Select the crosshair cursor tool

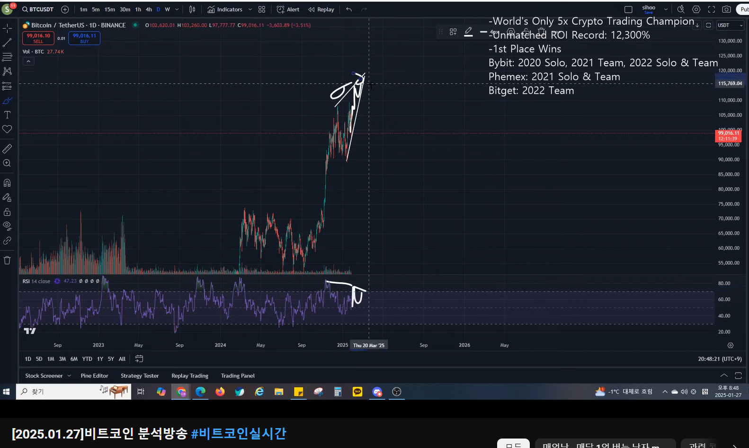(x=7, y=28)
